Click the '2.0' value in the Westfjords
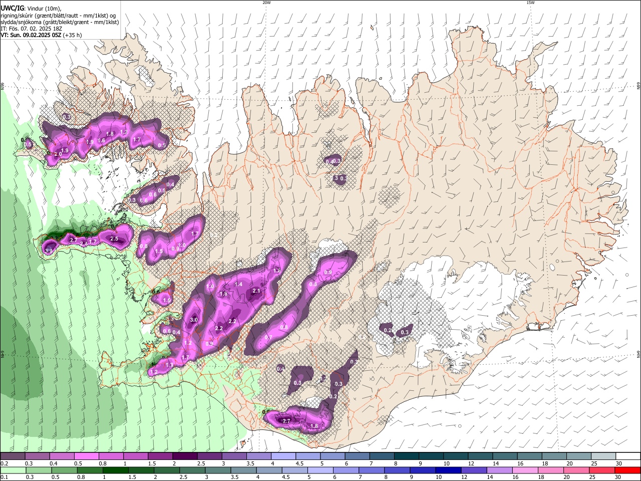641x481 pixels. pyautogui.click(x=58, y=153)
